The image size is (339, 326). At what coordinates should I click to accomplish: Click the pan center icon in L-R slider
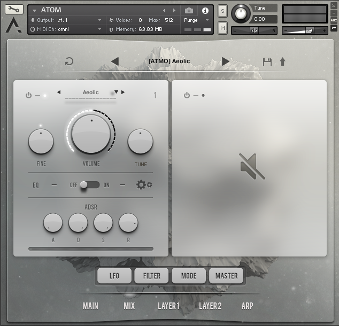coord(255,30)
